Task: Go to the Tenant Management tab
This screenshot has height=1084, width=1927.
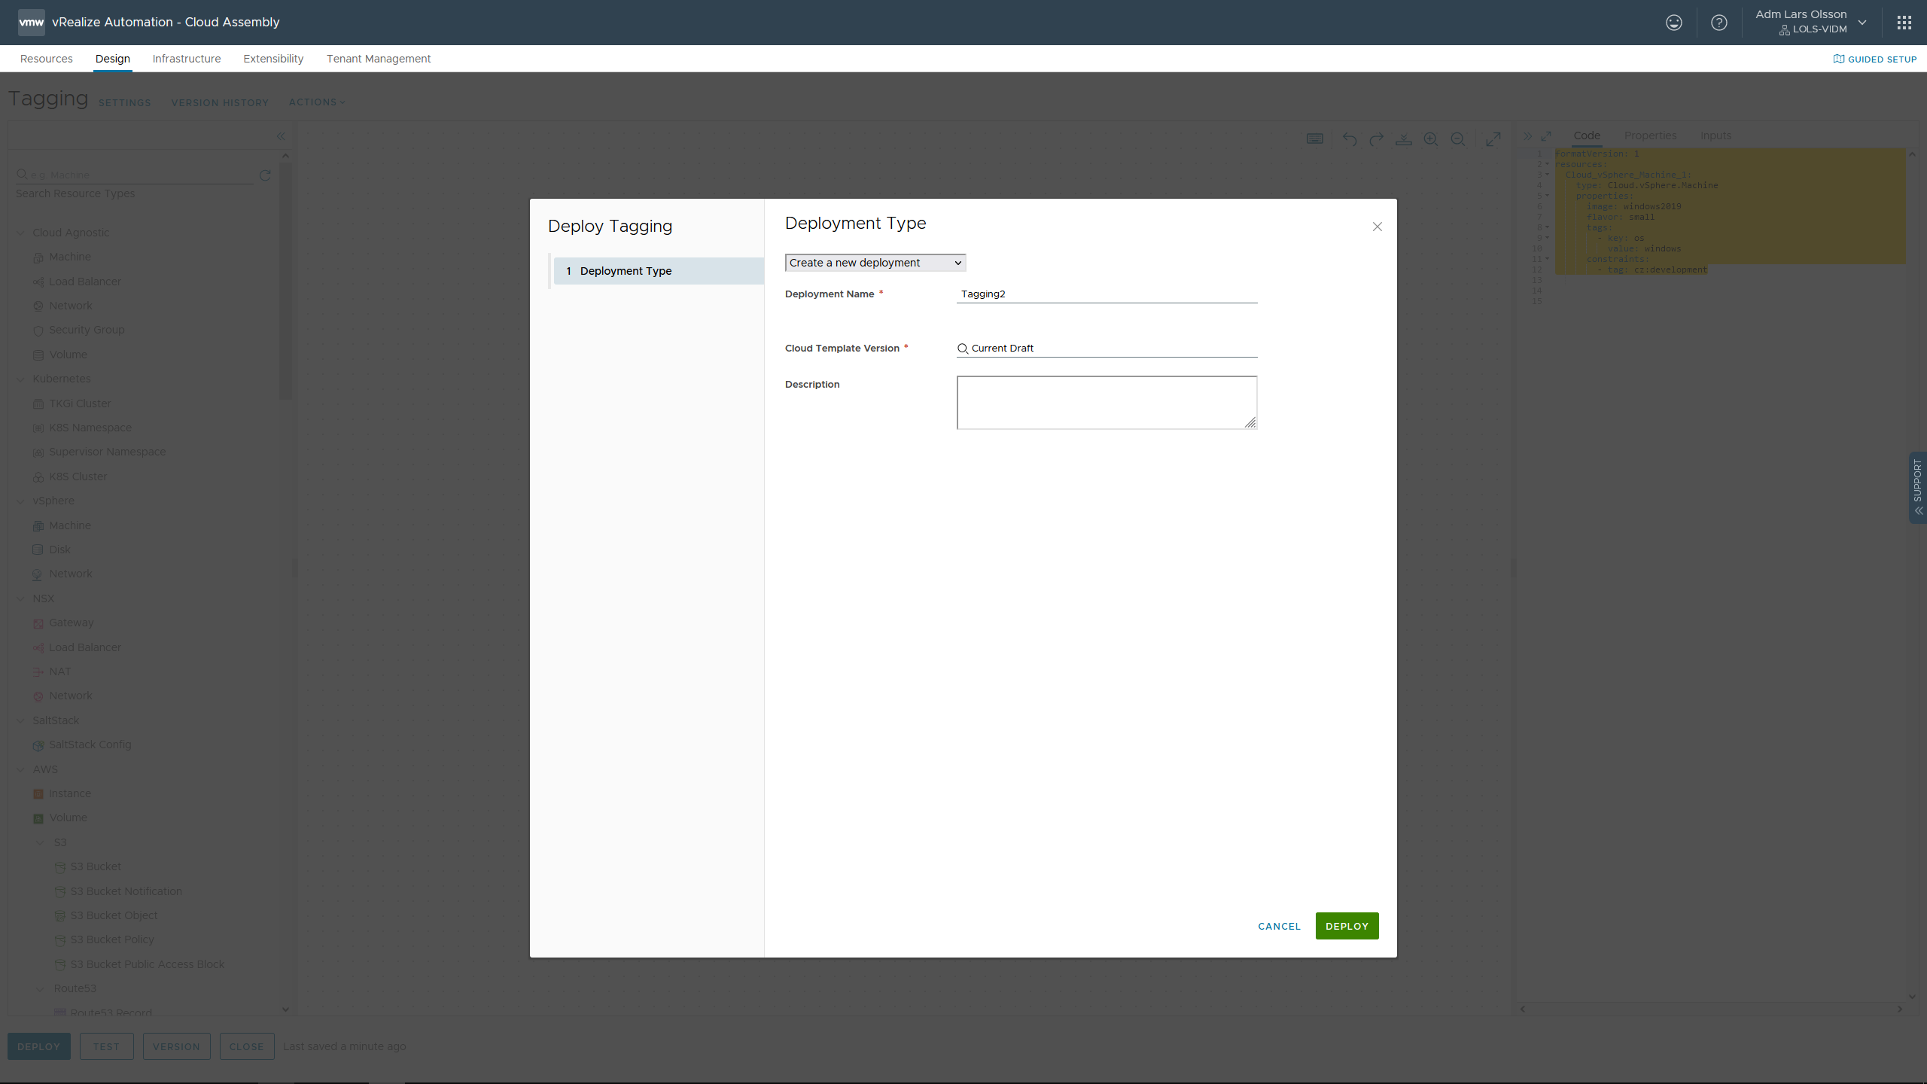Action: [x=379, y=59]
